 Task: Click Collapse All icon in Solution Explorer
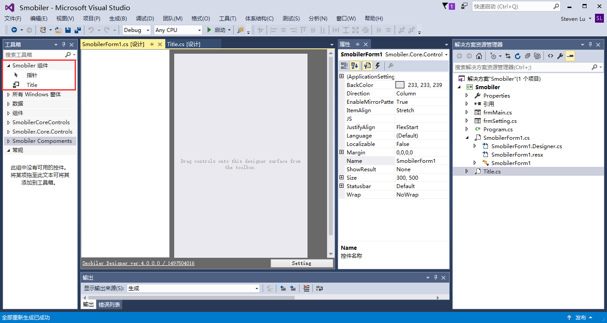527,56
